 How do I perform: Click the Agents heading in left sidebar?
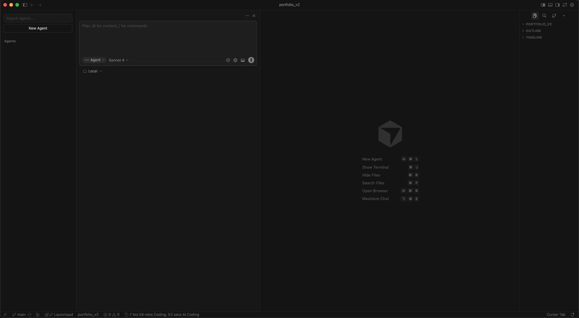(x=10, y=41)
